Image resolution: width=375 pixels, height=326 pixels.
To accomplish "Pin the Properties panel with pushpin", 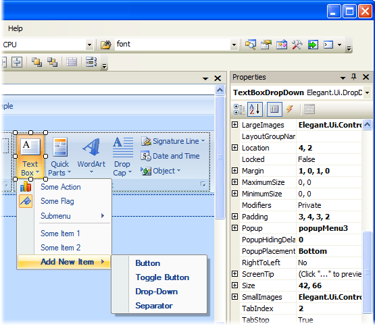I will 353,77.
